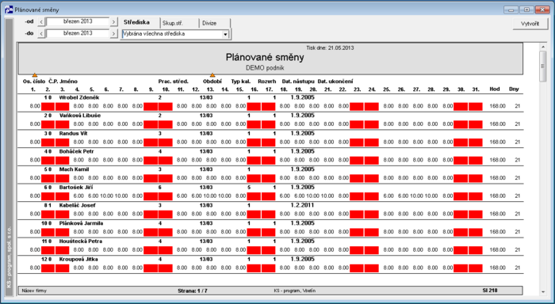Click the vertical scrollbar up arrow

(x=543, y=47)
